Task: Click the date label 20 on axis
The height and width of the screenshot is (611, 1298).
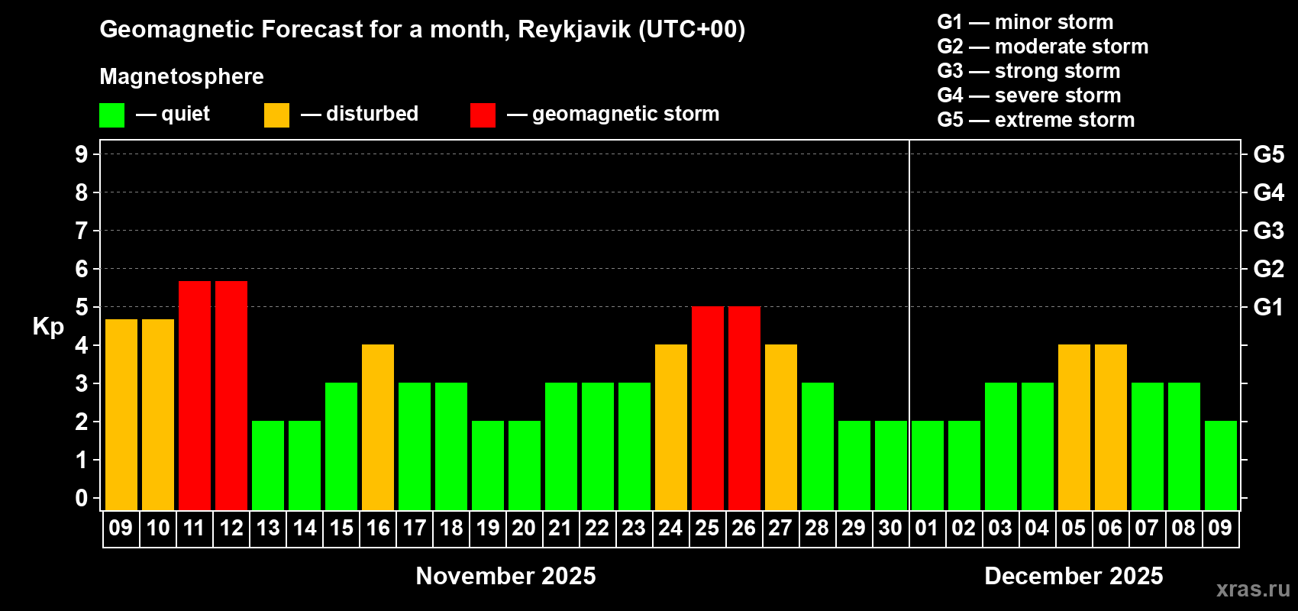Action: coord(525,529)
